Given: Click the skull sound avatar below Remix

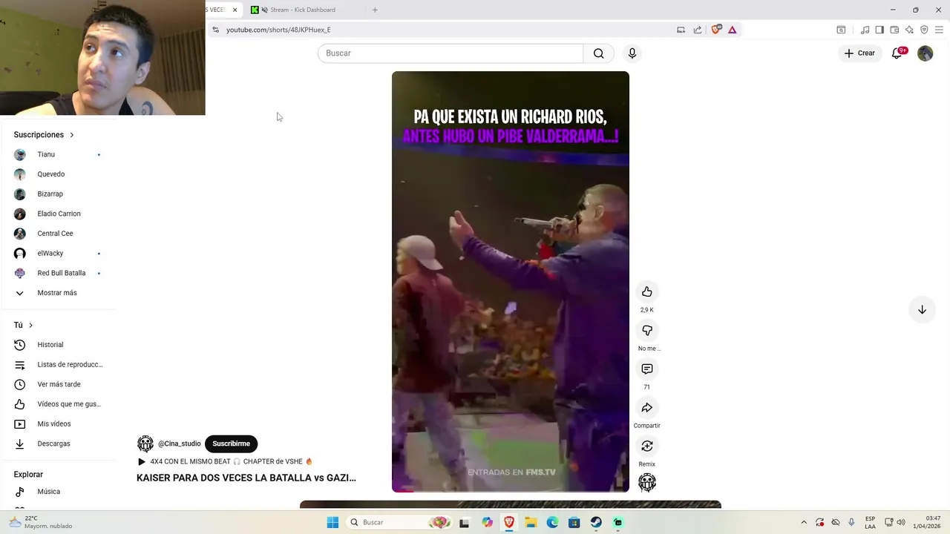Looking at the screenshot, I should click(647, 483).
